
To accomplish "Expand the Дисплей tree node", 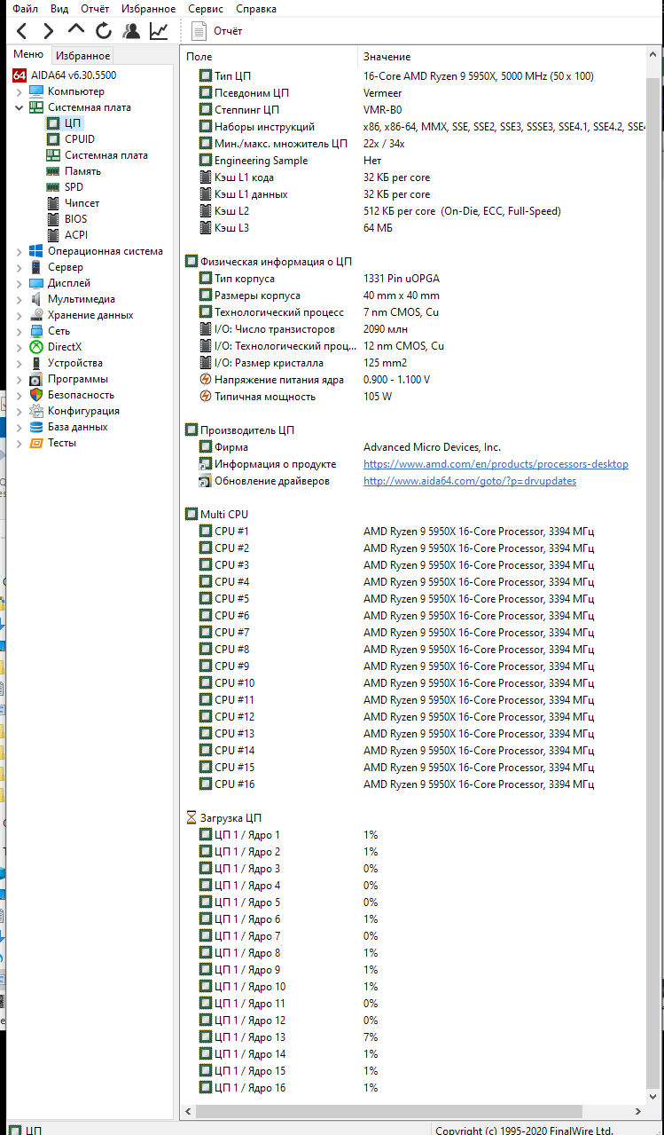I will tap(20, 283).
